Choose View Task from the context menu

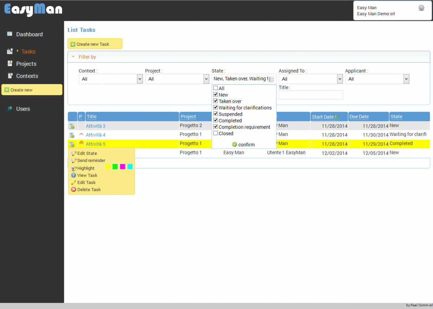84,175
